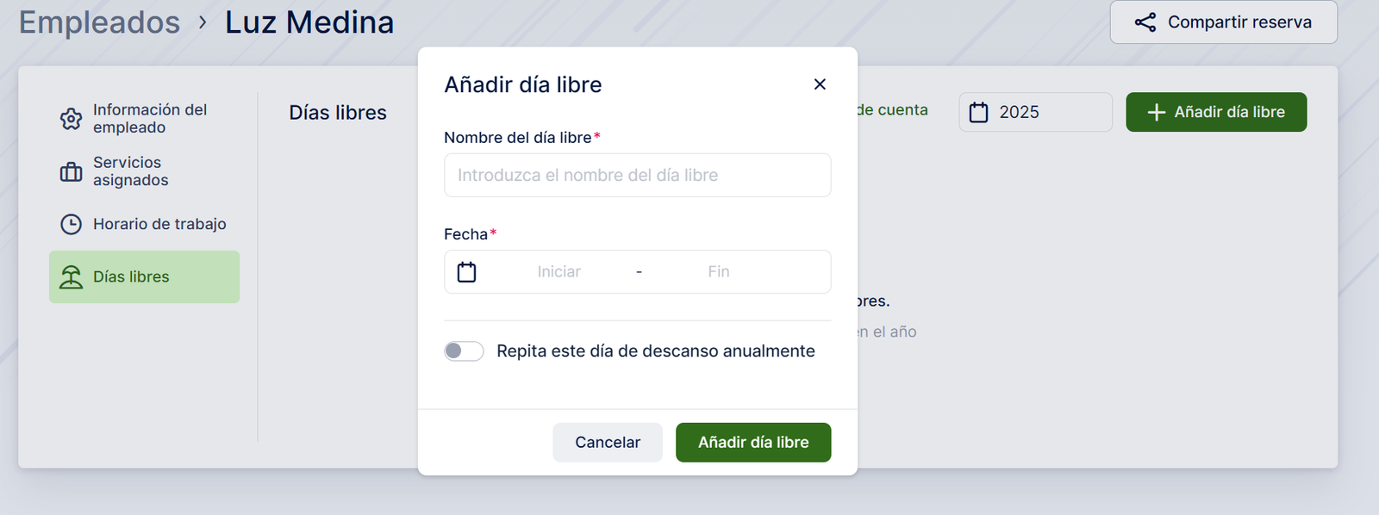
Task: Enable the annual repeat toggle
Action: pyautogui.click(x=464, y=351)
